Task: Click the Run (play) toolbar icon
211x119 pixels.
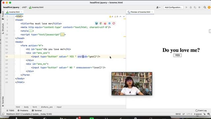Action: point(186,7)
